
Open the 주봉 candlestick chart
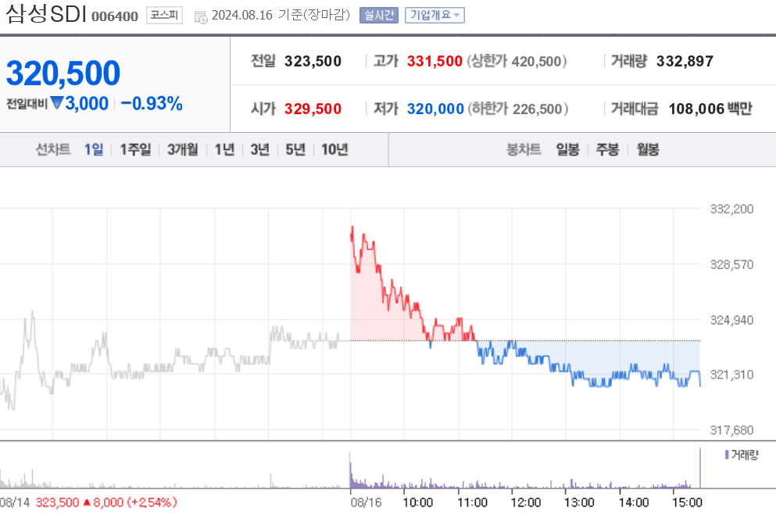pyautogui.click(x=608, y=149)
